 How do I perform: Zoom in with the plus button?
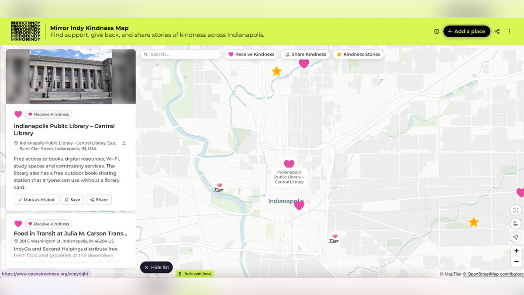[516, 251]
